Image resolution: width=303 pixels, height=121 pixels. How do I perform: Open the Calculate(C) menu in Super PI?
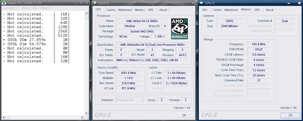point(11,8)
